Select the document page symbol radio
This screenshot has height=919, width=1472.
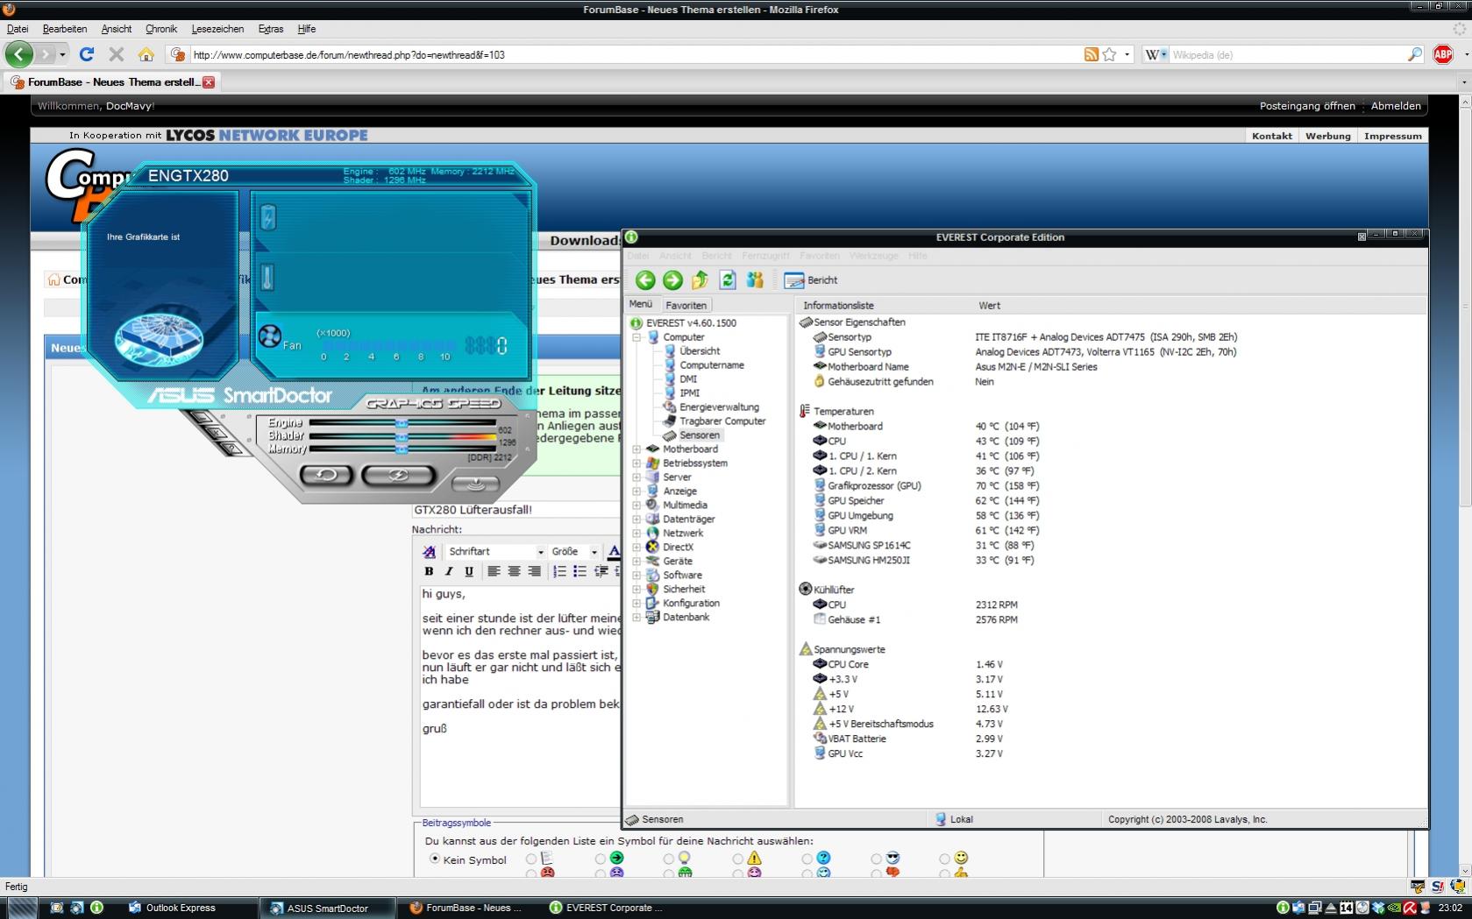531,859
